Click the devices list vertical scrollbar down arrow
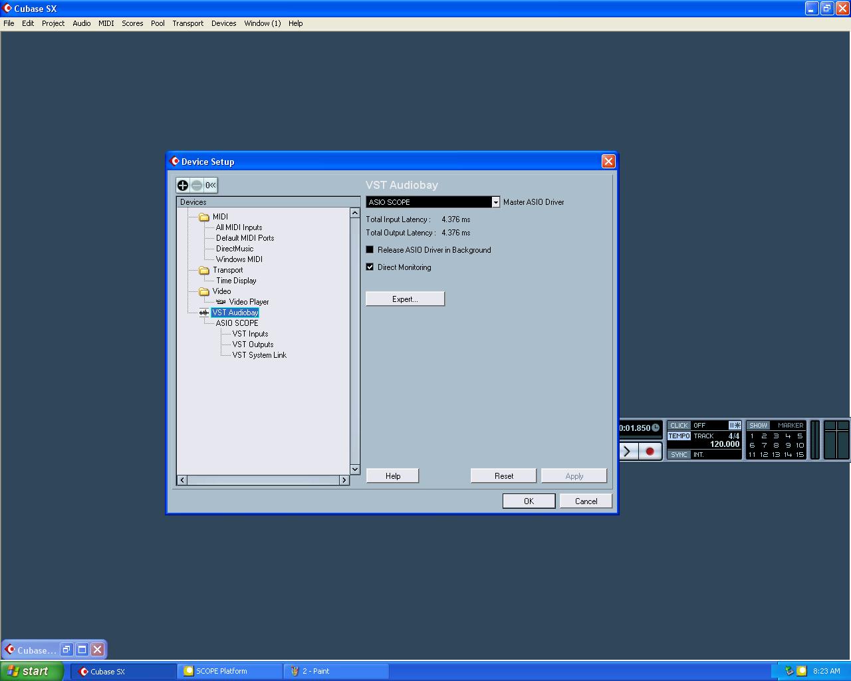Viewport: 851px width, 681px height. click(355, 470)
